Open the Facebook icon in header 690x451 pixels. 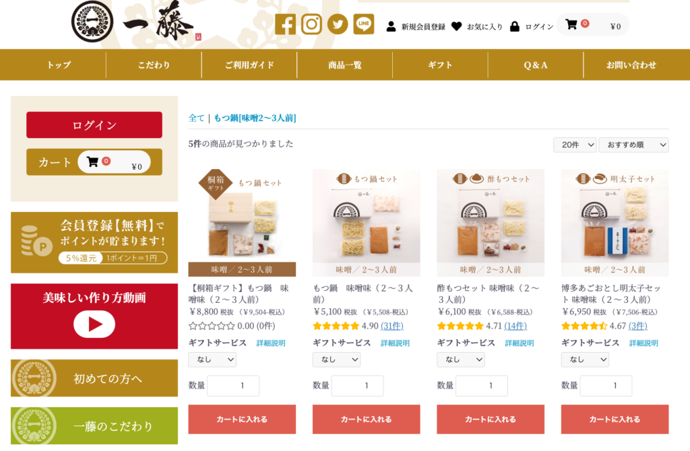click(285, 24)
